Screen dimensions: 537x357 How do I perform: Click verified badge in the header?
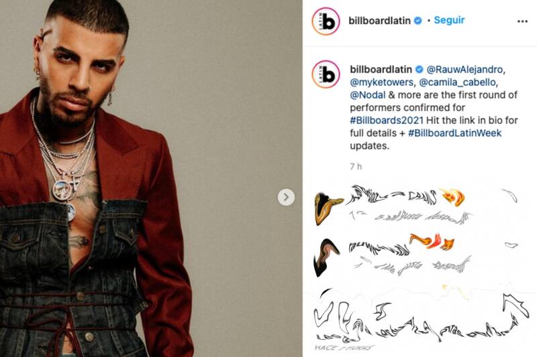[x=418, y=21]
